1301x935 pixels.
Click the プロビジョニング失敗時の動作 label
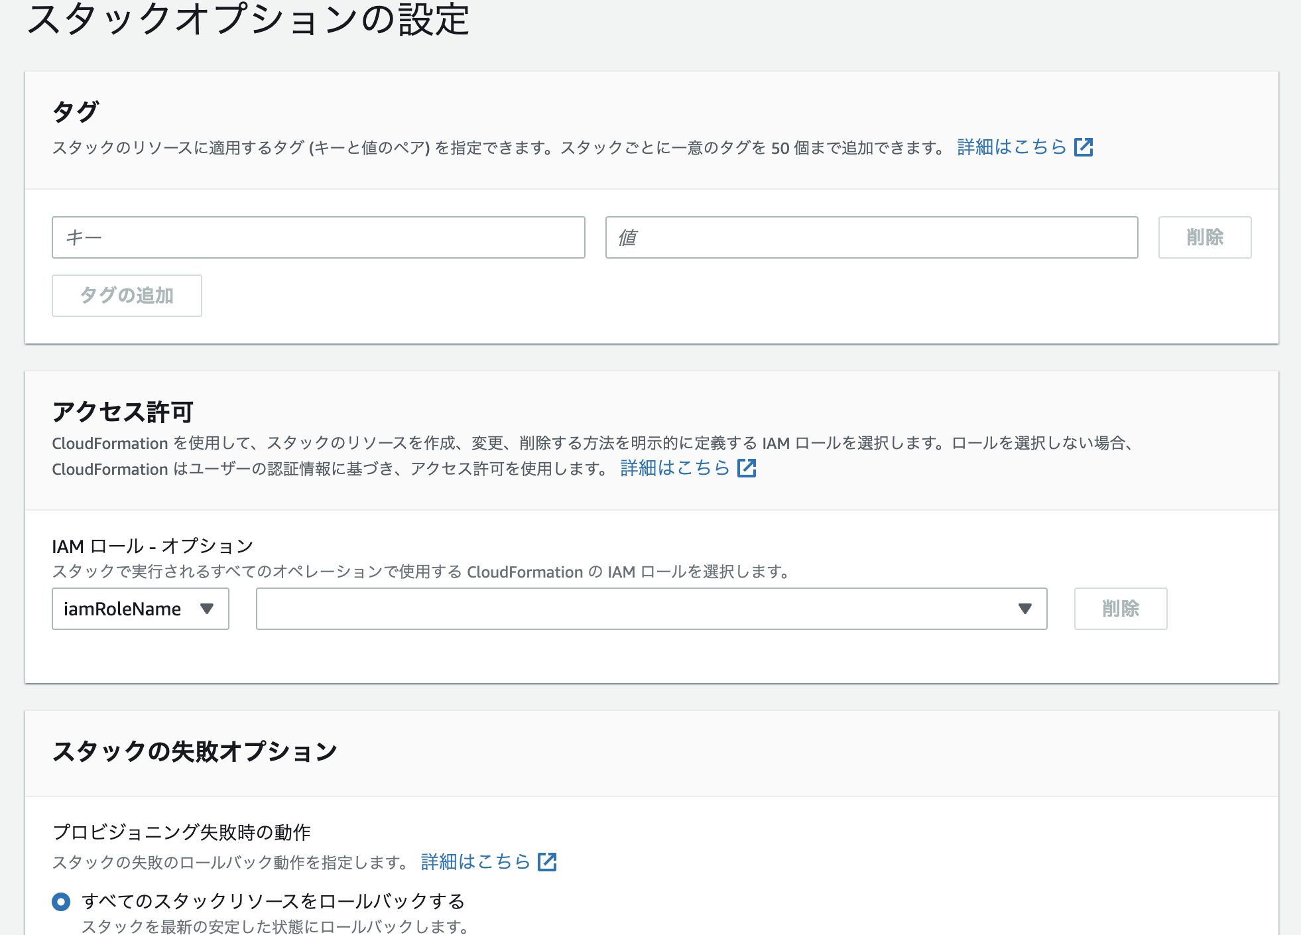pyautogui.click(x=181, y=832)
